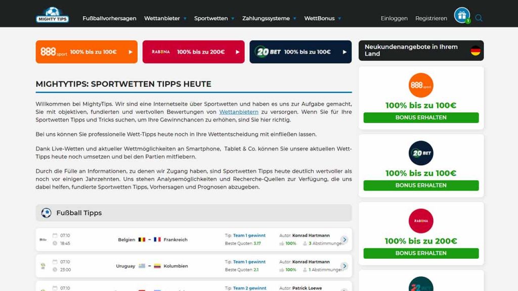Click BONUS ERHALTEN under 20Bet

[421, 185]
